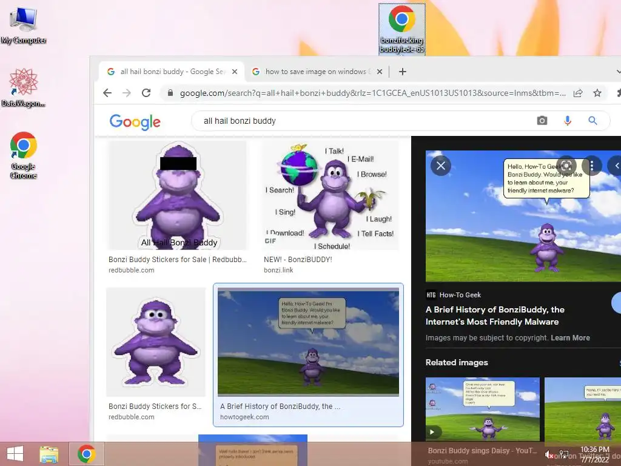Bookmark this page with star icon
The width and height of the screenshot is (621, 466).
(x=597, y=93)
